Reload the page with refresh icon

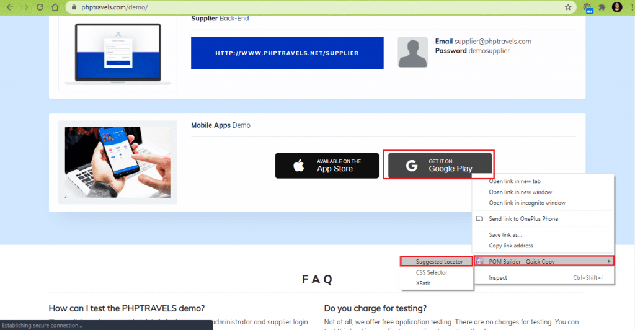click(40, 7)
